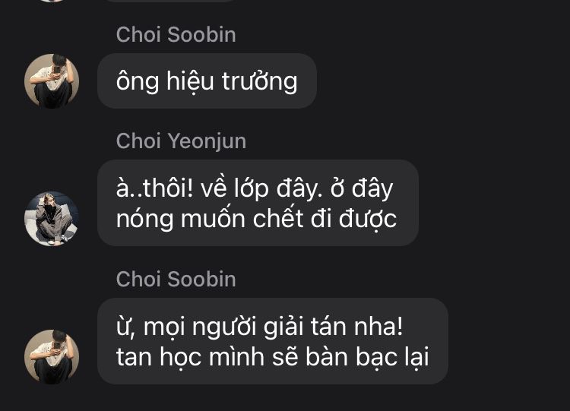Tap the cropped message bubble at the top
This screenshot has width=570, height=411.
[x=171, y=1]
